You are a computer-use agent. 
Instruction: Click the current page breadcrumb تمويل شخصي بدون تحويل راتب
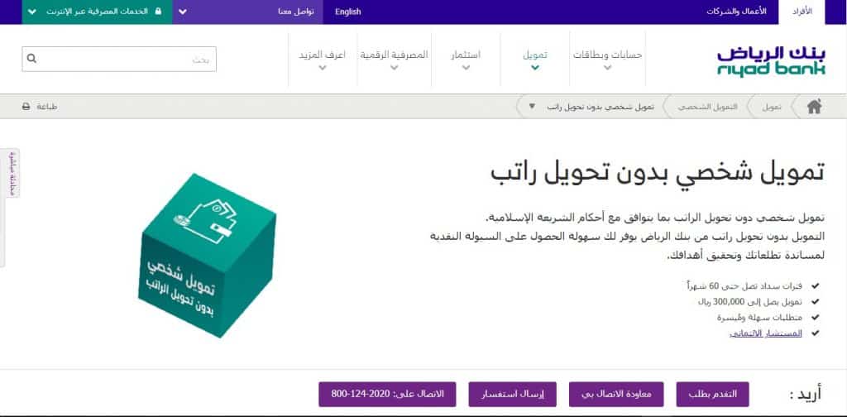pos(601,107)
